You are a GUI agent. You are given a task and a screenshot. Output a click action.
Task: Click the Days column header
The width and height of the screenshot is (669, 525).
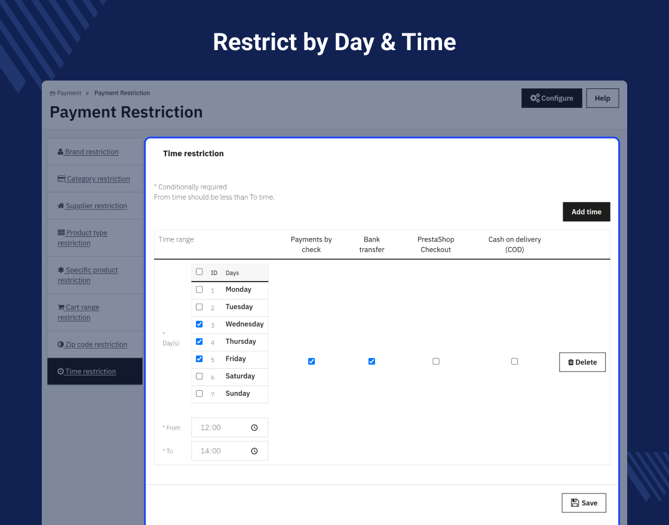click(x=232, y=273)
